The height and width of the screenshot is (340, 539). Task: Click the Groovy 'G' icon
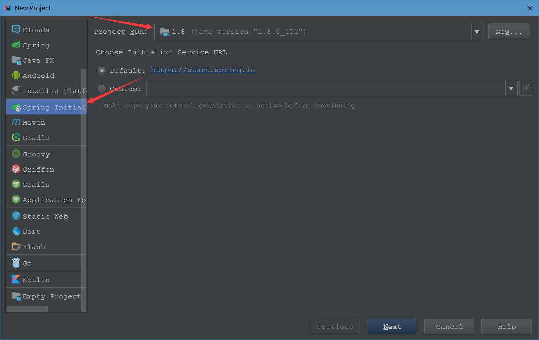pyautogui.click(x=16, y=154)
